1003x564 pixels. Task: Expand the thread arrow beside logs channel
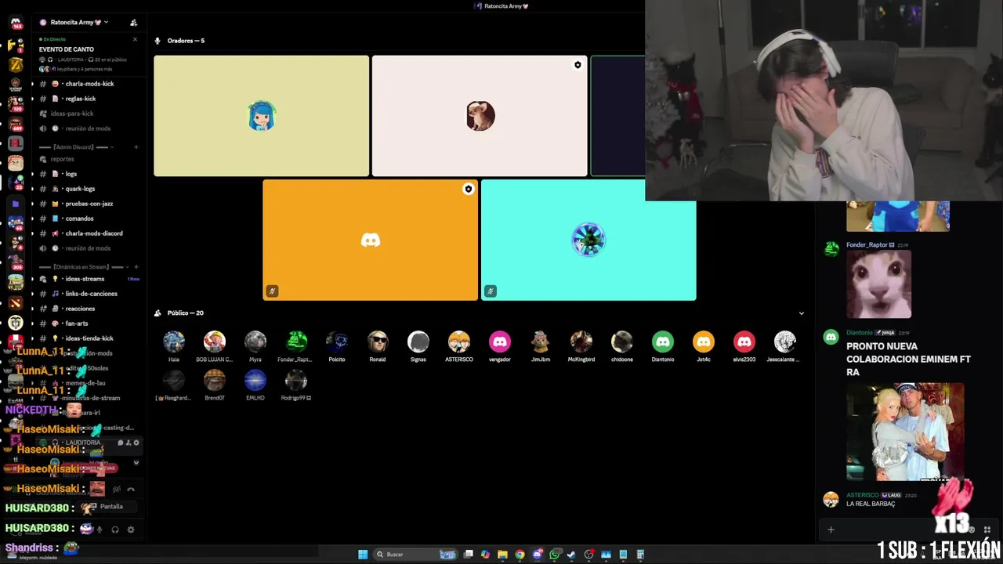pos(32,174)
